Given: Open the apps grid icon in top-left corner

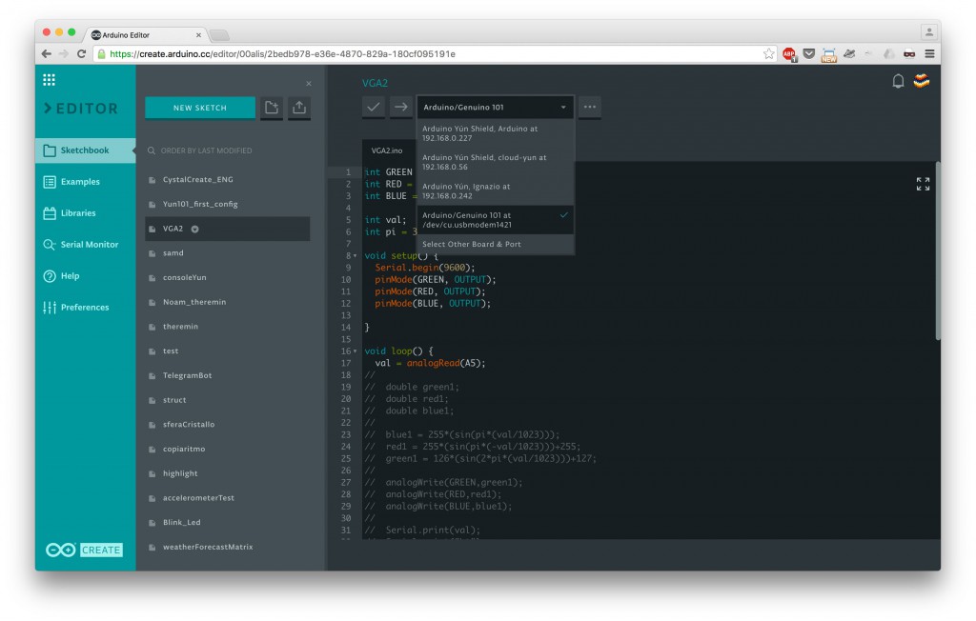Looking at the screenshot, I should (49, 80).
